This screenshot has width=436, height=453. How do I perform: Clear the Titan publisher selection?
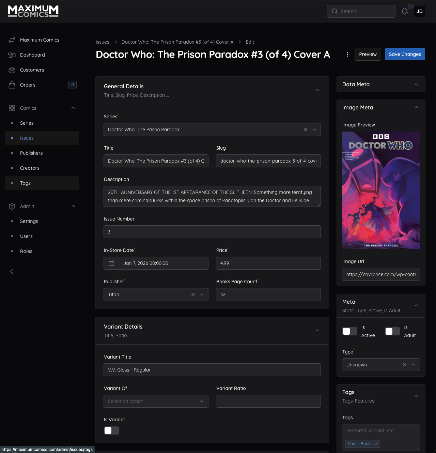coord(193,295)
